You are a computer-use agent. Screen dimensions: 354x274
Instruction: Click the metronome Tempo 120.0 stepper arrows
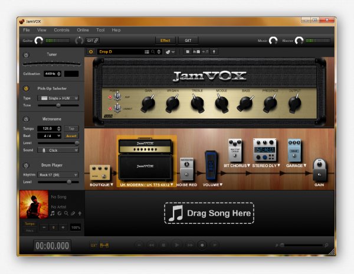pyautogui.click(x=59, y=129)
